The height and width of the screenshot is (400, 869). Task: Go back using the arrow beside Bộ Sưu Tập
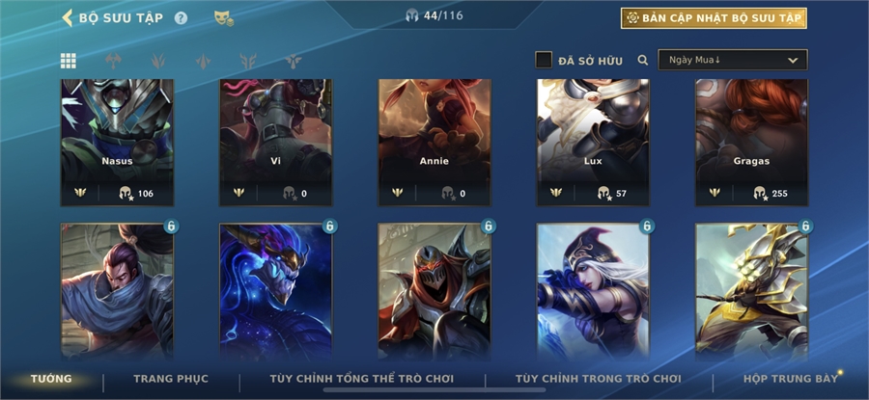67,17
